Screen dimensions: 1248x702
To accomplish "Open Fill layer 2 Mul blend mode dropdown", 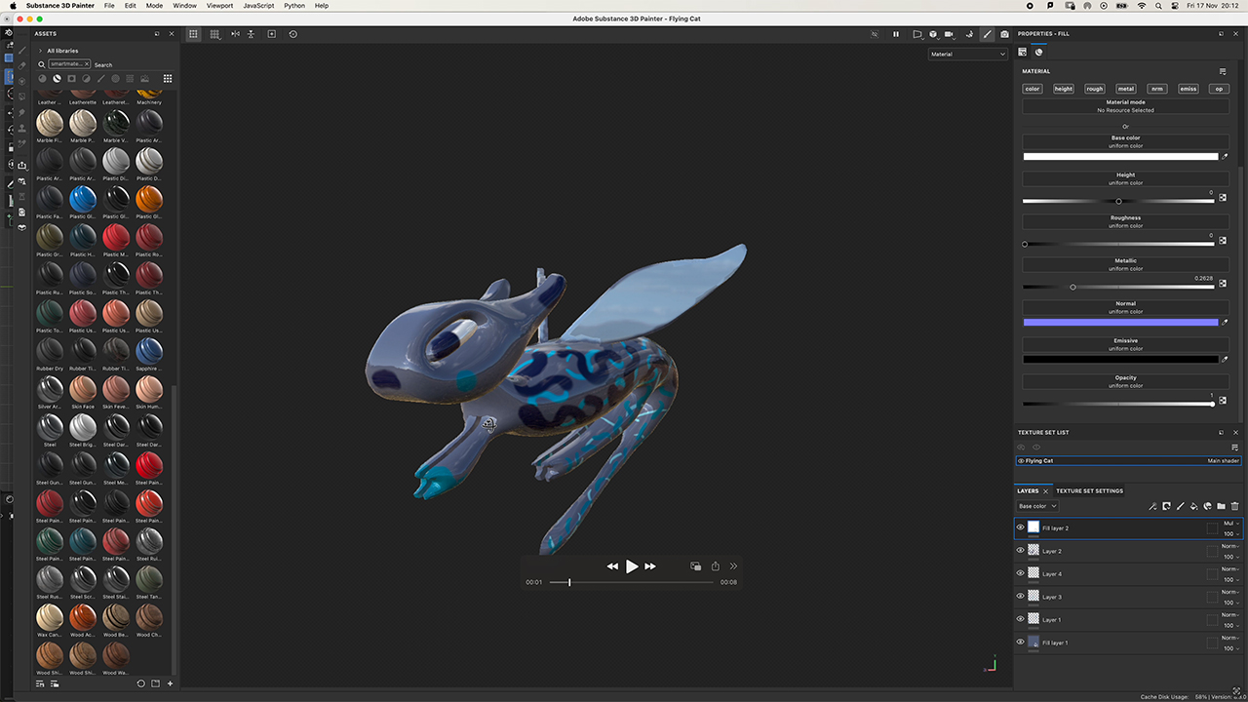I will [x=1230, y=524].
